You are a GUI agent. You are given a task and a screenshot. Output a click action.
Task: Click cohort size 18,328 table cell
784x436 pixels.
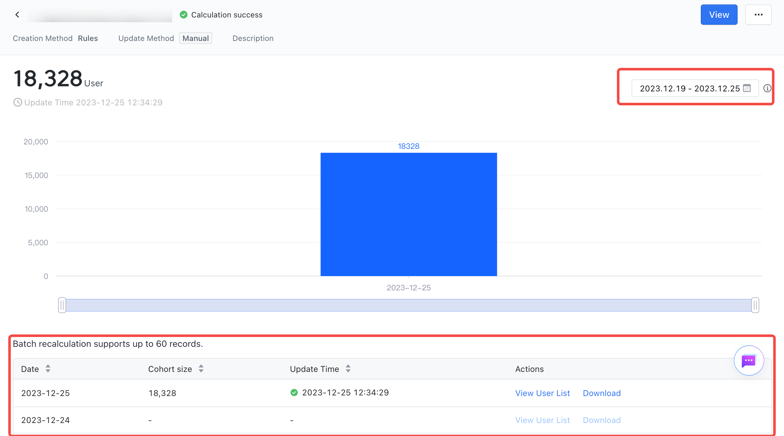tap(162, 393)
